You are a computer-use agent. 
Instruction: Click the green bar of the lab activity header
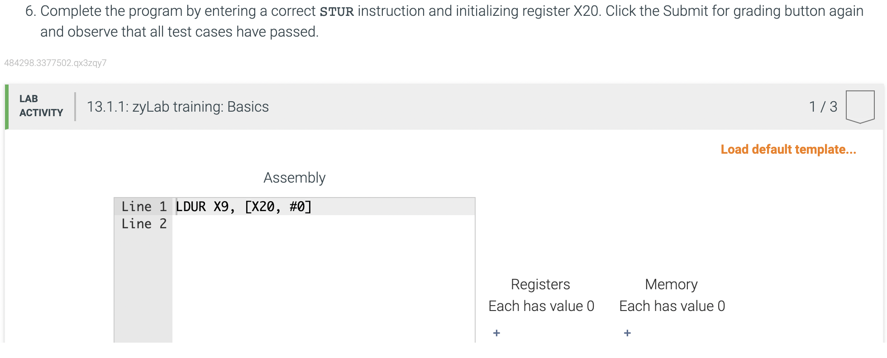click(7, 107)
